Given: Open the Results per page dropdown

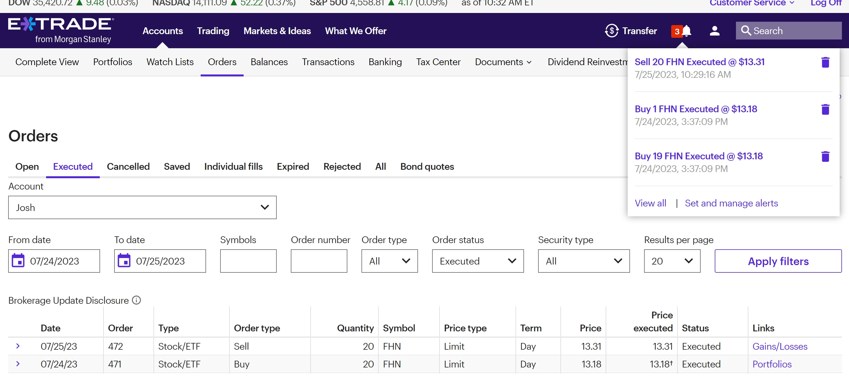Looking at the screenshot, I should (672, 261).
